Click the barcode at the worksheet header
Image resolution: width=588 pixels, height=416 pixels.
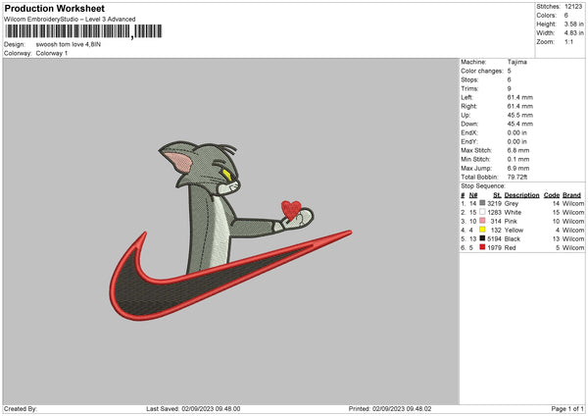click(x=83, y=31)
